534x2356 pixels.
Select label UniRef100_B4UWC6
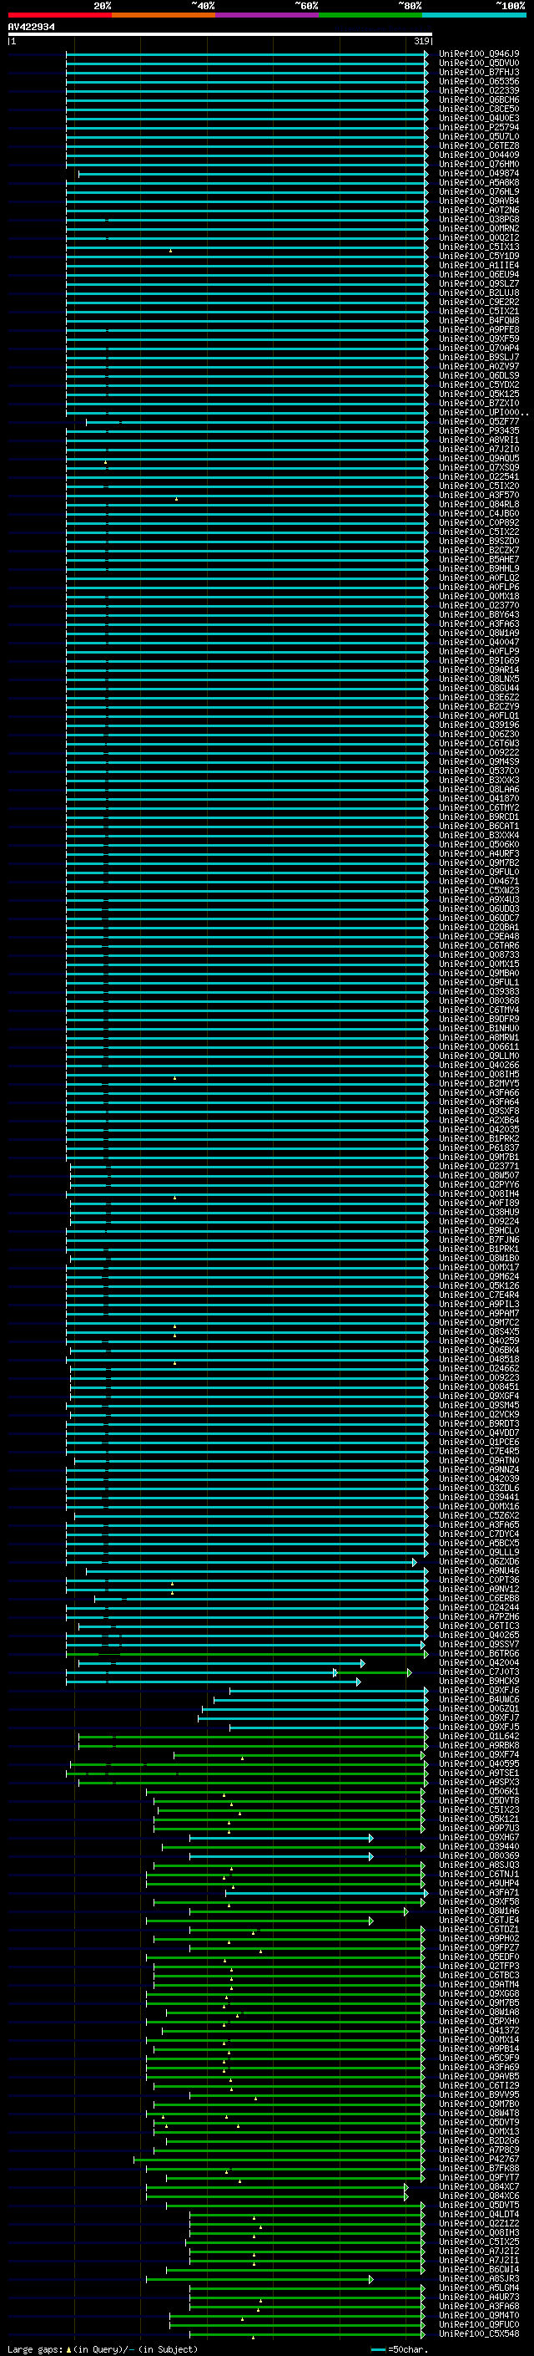pos(479,1699)
